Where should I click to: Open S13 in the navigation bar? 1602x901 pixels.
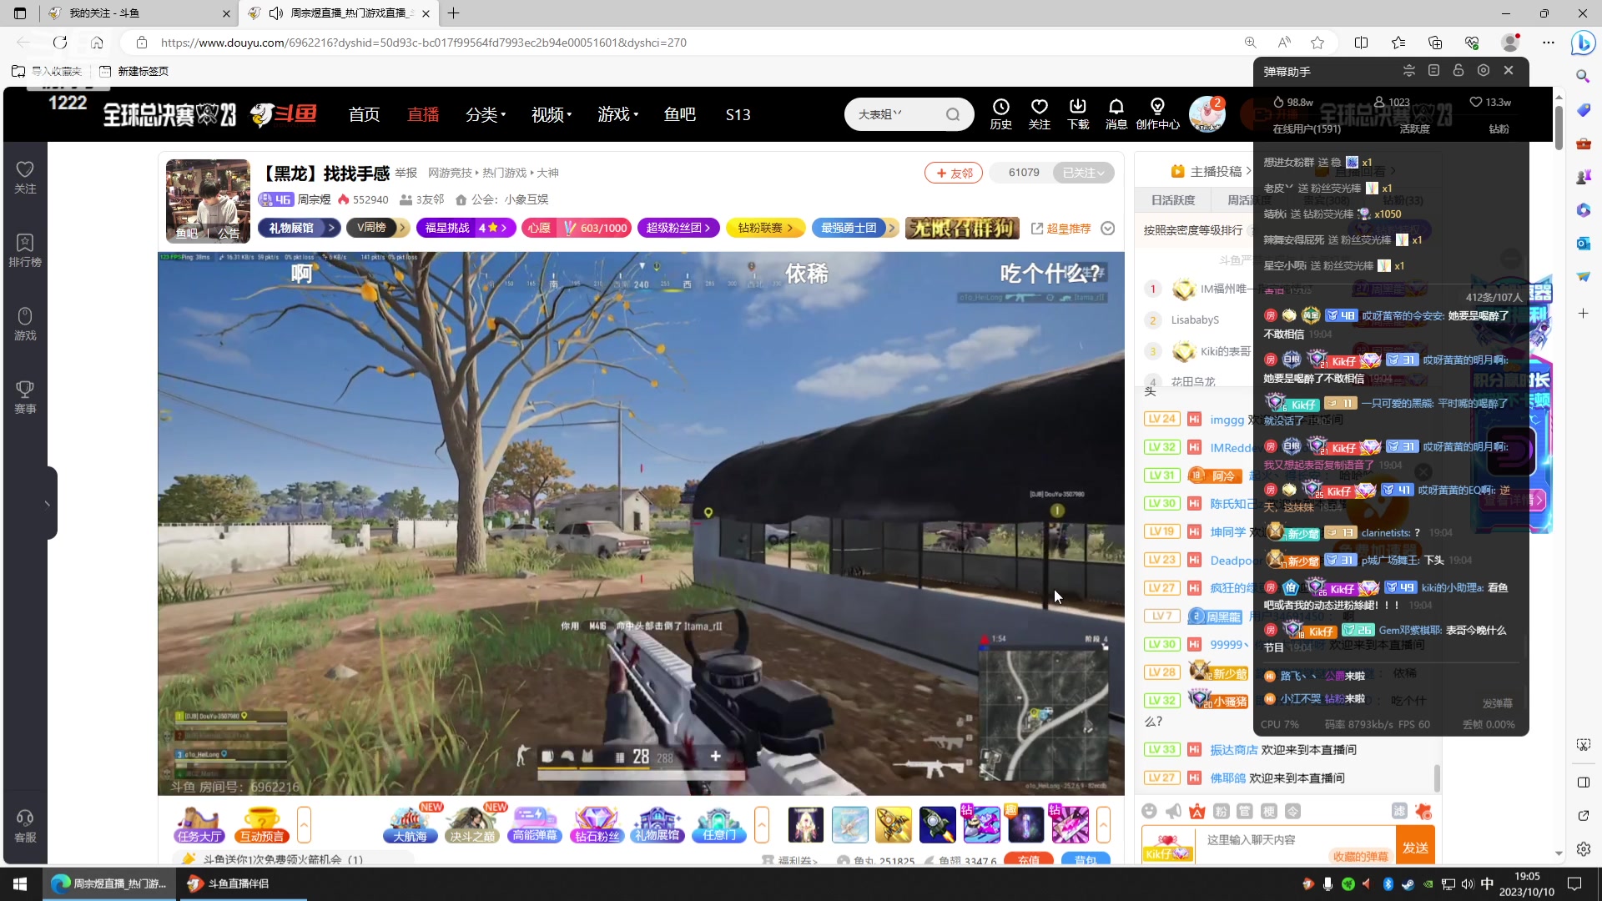pyautogui.click(x=738, y=114)
